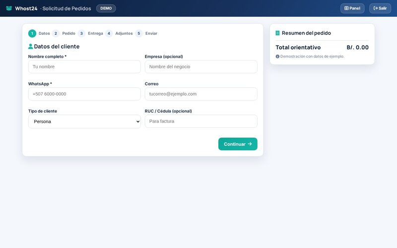Click the Salir logout button

tap(380, 8)
